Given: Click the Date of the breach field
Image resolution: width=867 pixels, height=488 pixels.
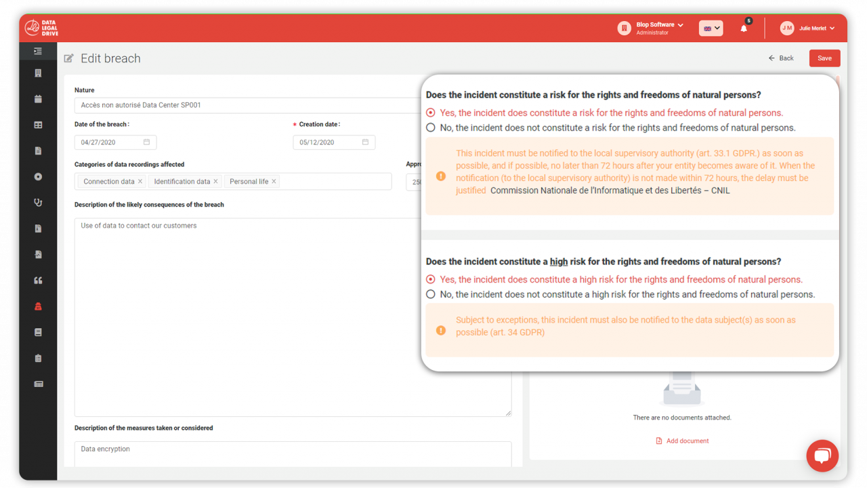Looking at the screenshot, I should (116, 142).
